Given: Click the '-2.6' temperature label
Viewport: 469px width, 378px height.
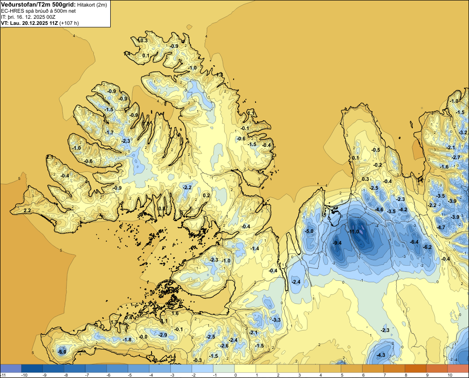Looking at the screenshot, I should pyautogui.click(x=224, y=346).
